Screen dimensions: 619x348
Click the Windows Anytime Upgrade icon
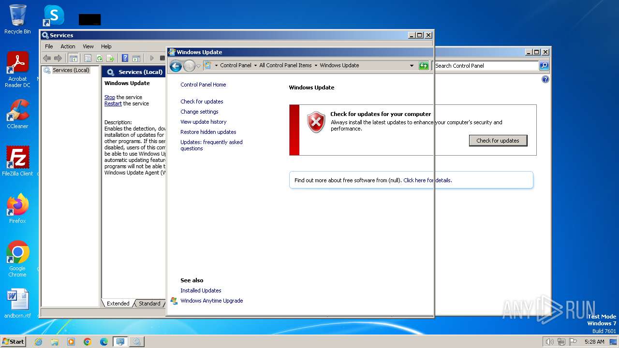click(x=174, y=301)
